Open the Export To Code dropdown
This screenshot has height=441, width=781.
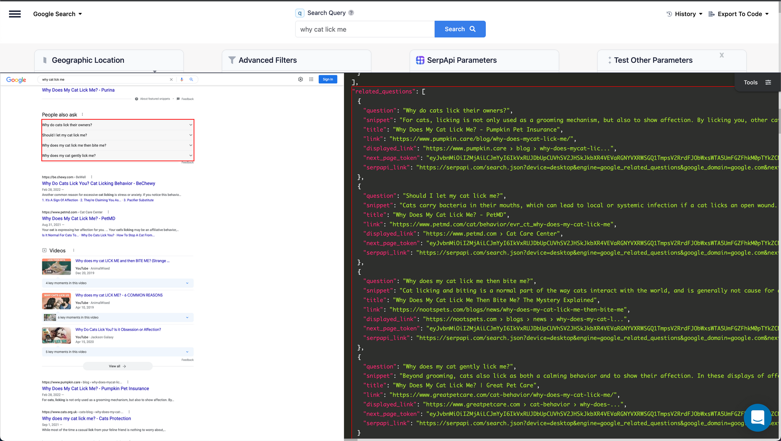pyautogui.click(x=738, y=14)
